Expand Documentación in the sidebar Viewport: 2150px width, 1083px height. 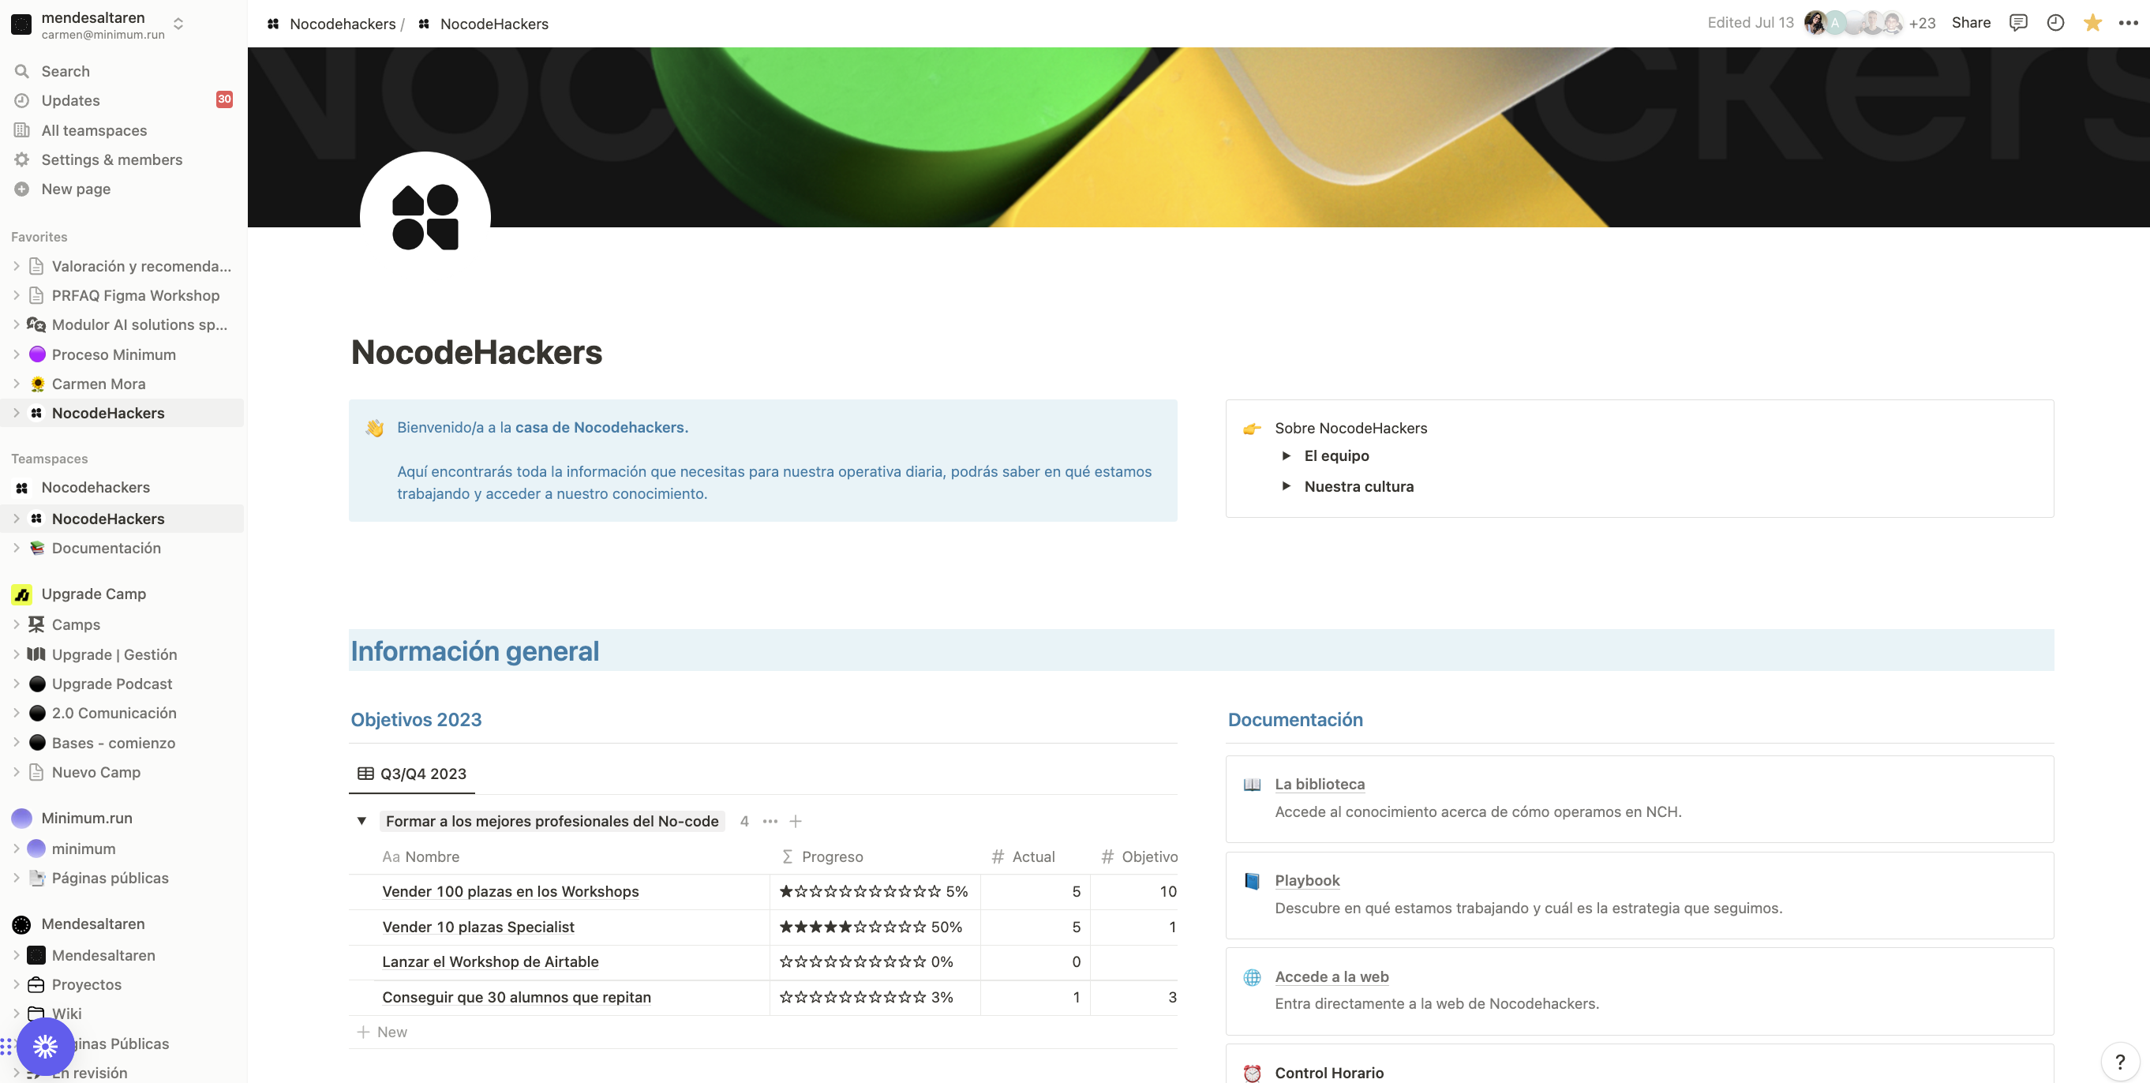click(x=17, y=548)
